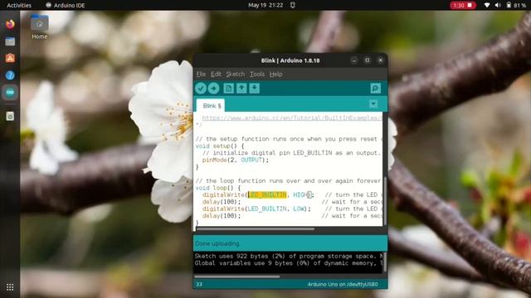Open a sketch with the up-arrow icon
The height and width of the screenshot is (298, 531).
tap(241, 89)
